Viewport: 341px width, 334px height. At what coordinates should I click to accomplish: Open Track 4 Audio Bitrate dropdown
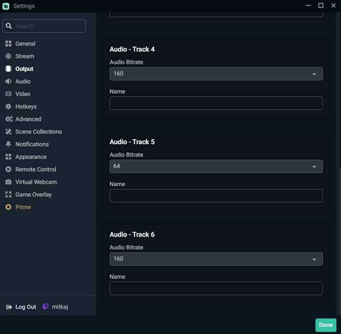(216, 74)
